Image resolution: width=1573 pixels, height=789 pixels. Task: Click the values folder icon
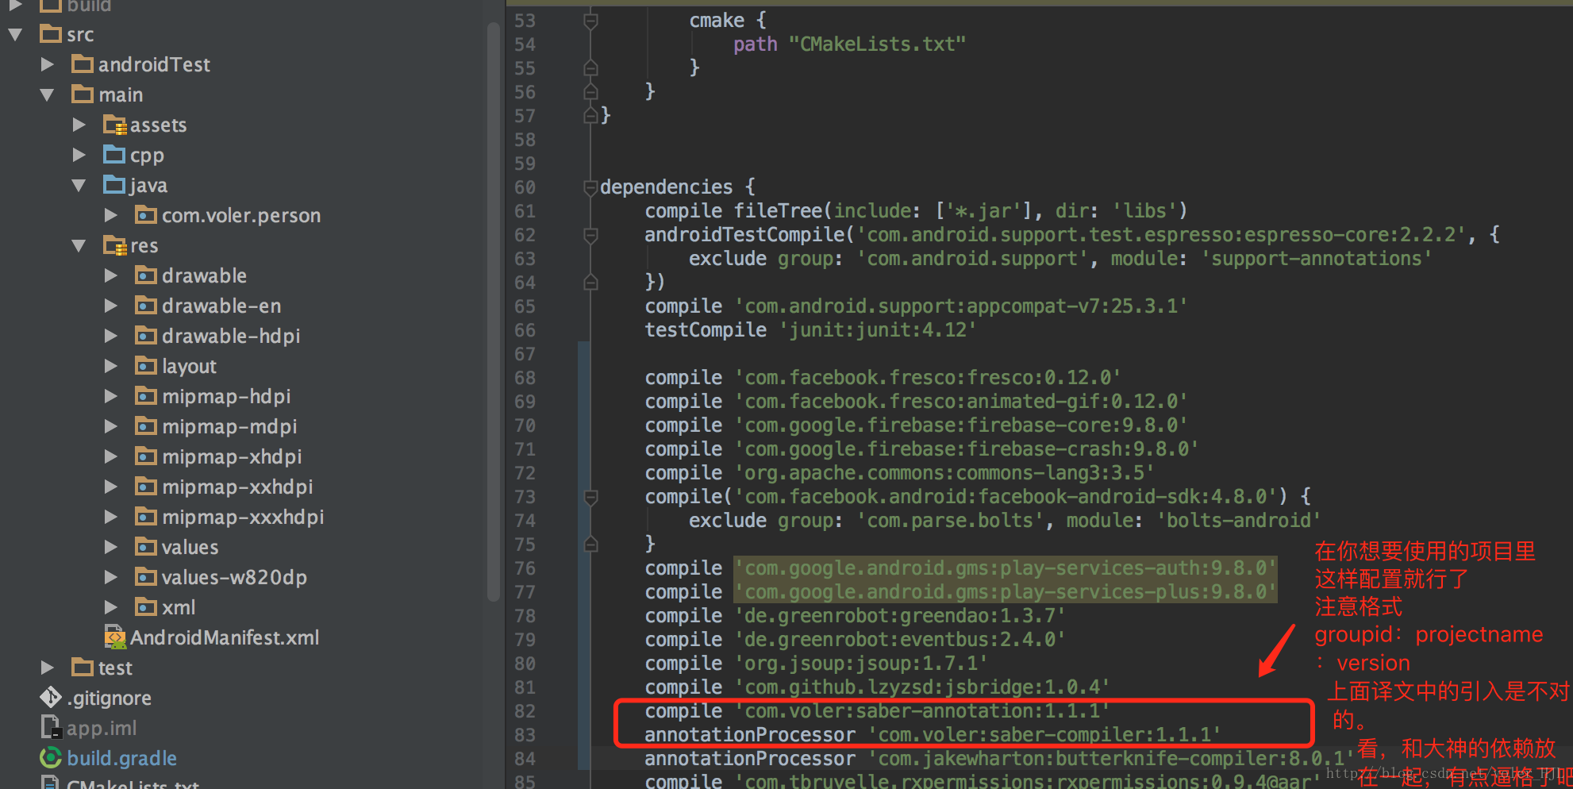pos(146,546)
